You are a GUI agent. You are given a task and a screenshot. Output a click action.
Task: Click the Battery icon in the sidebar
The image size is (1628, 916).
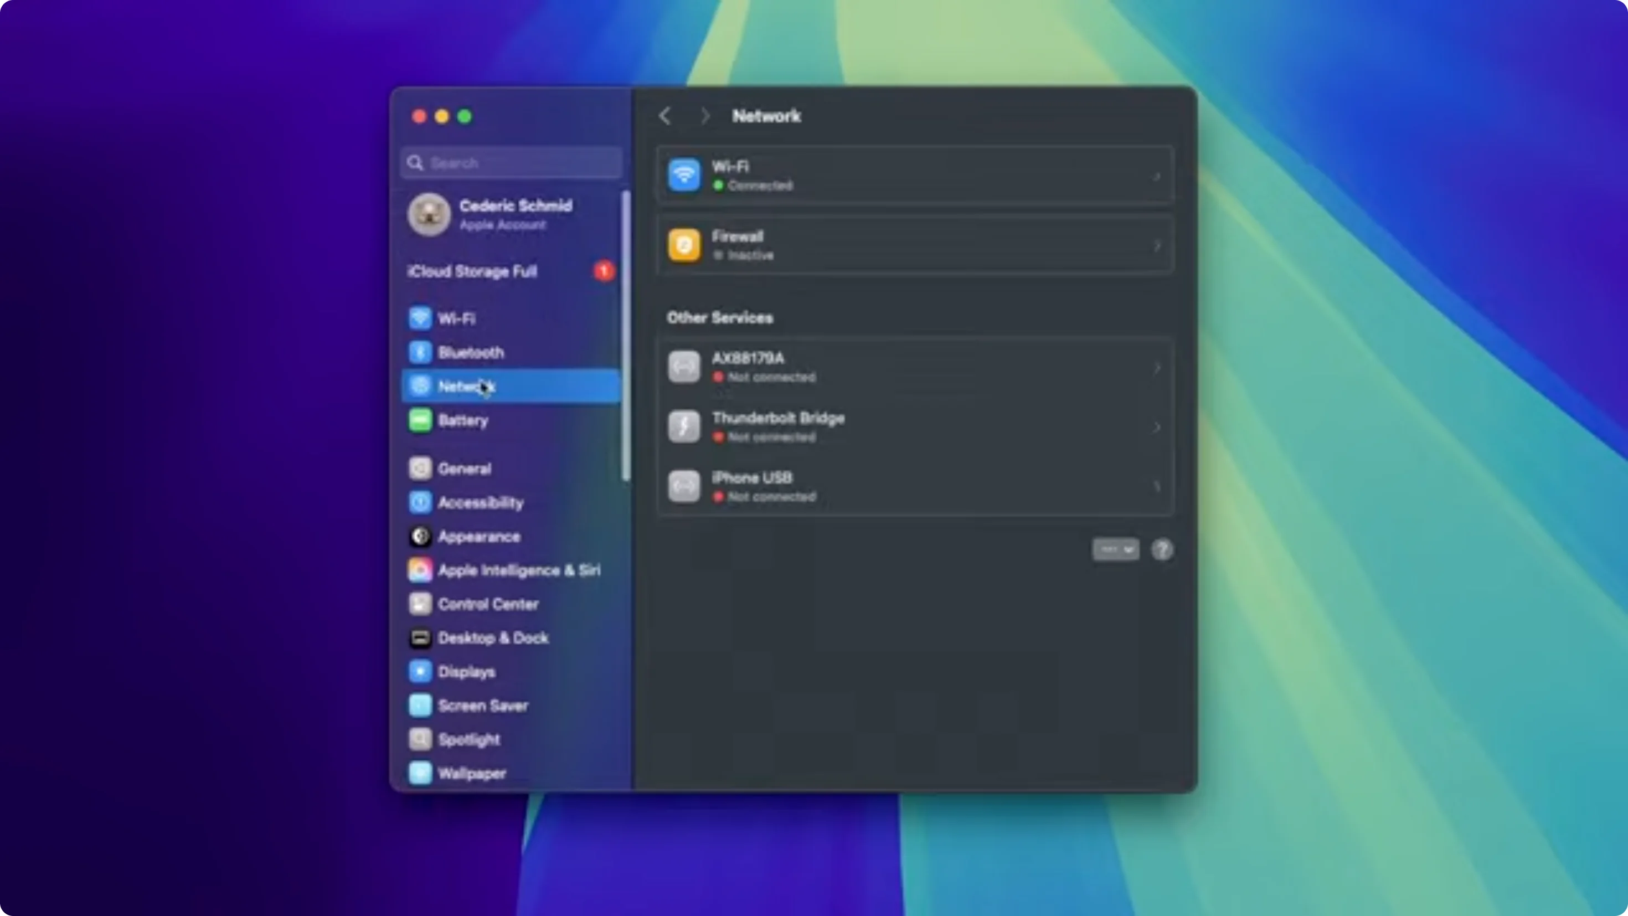point(420,420)
